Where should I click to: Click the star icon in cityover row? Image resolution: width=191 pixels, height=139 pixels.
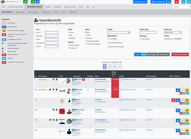(50, 120)
